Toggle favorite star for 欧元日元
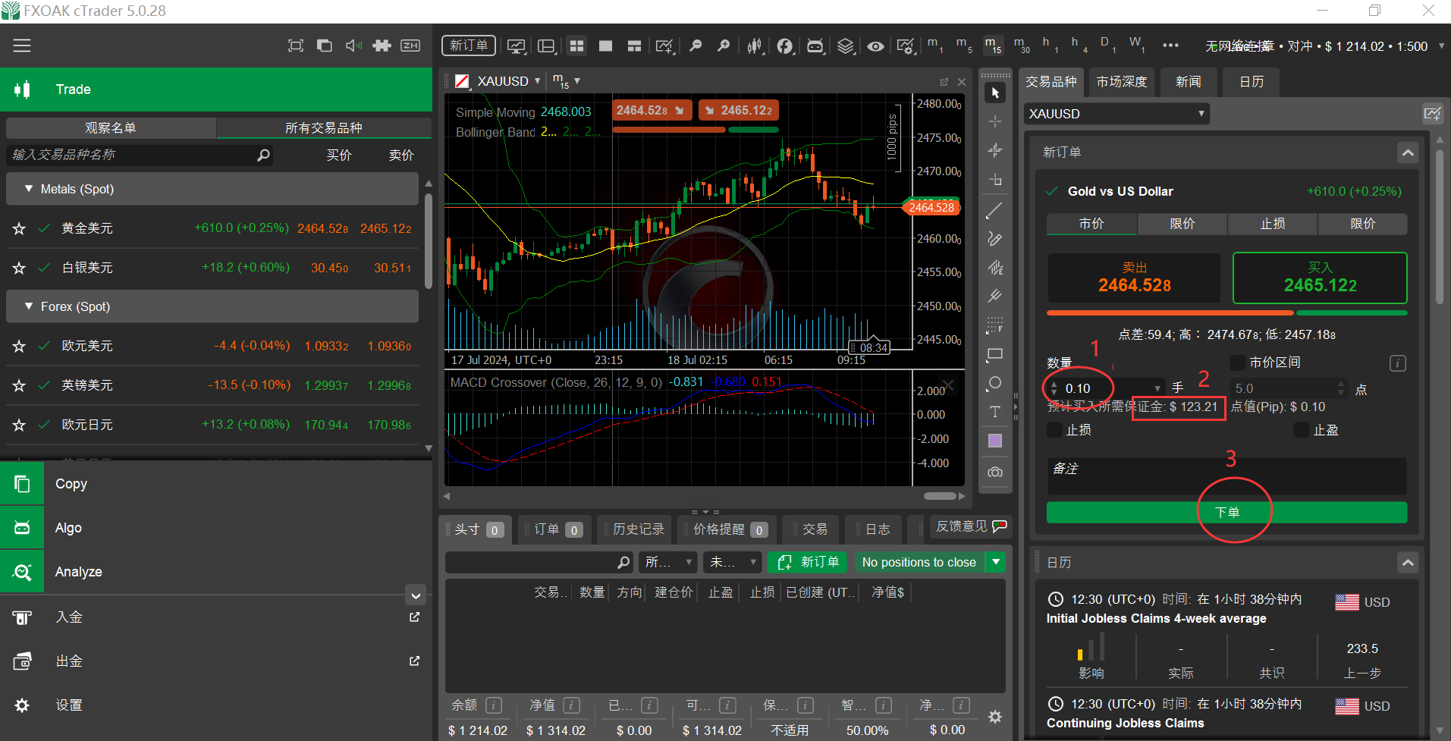The image size is (1451, 741). coord(20,425)
